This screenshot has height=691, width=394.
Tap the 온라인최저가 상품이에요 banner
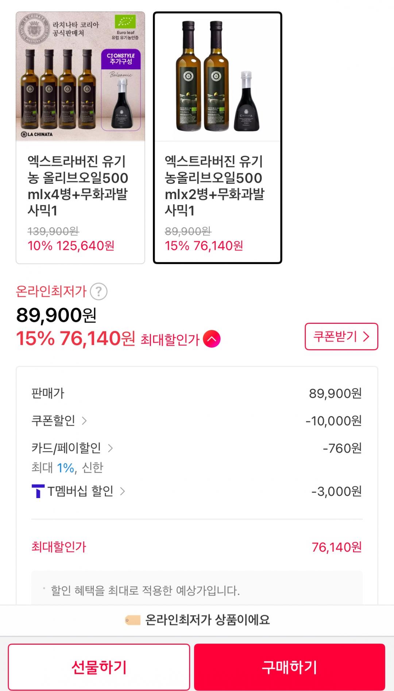click(207, 620)
